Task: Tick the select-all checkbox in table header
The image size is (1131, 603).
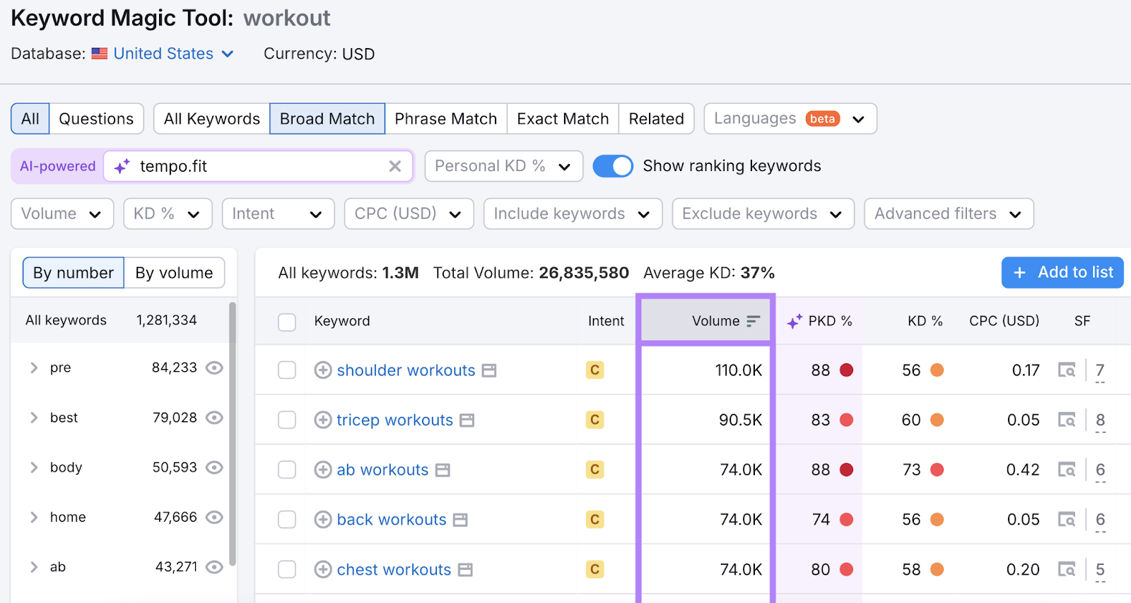Action: (x=287, y=322)
